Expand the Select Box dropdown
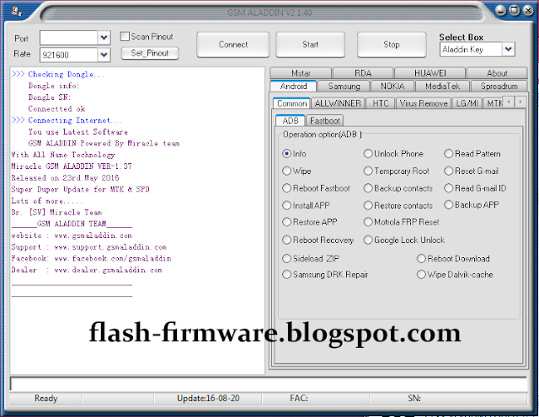The height and width of the screenshot is (417, 539). (508, 49)
